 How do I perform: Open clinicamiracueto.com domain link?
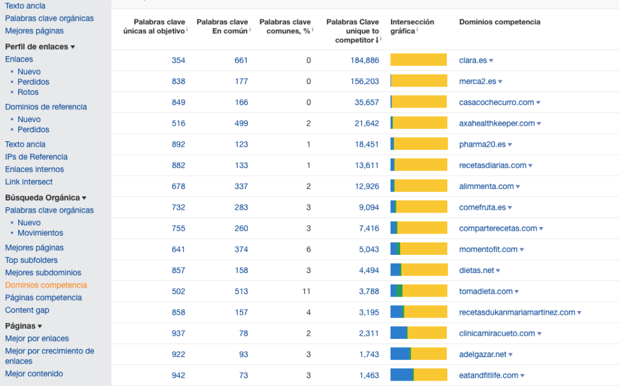click(497, 333)
